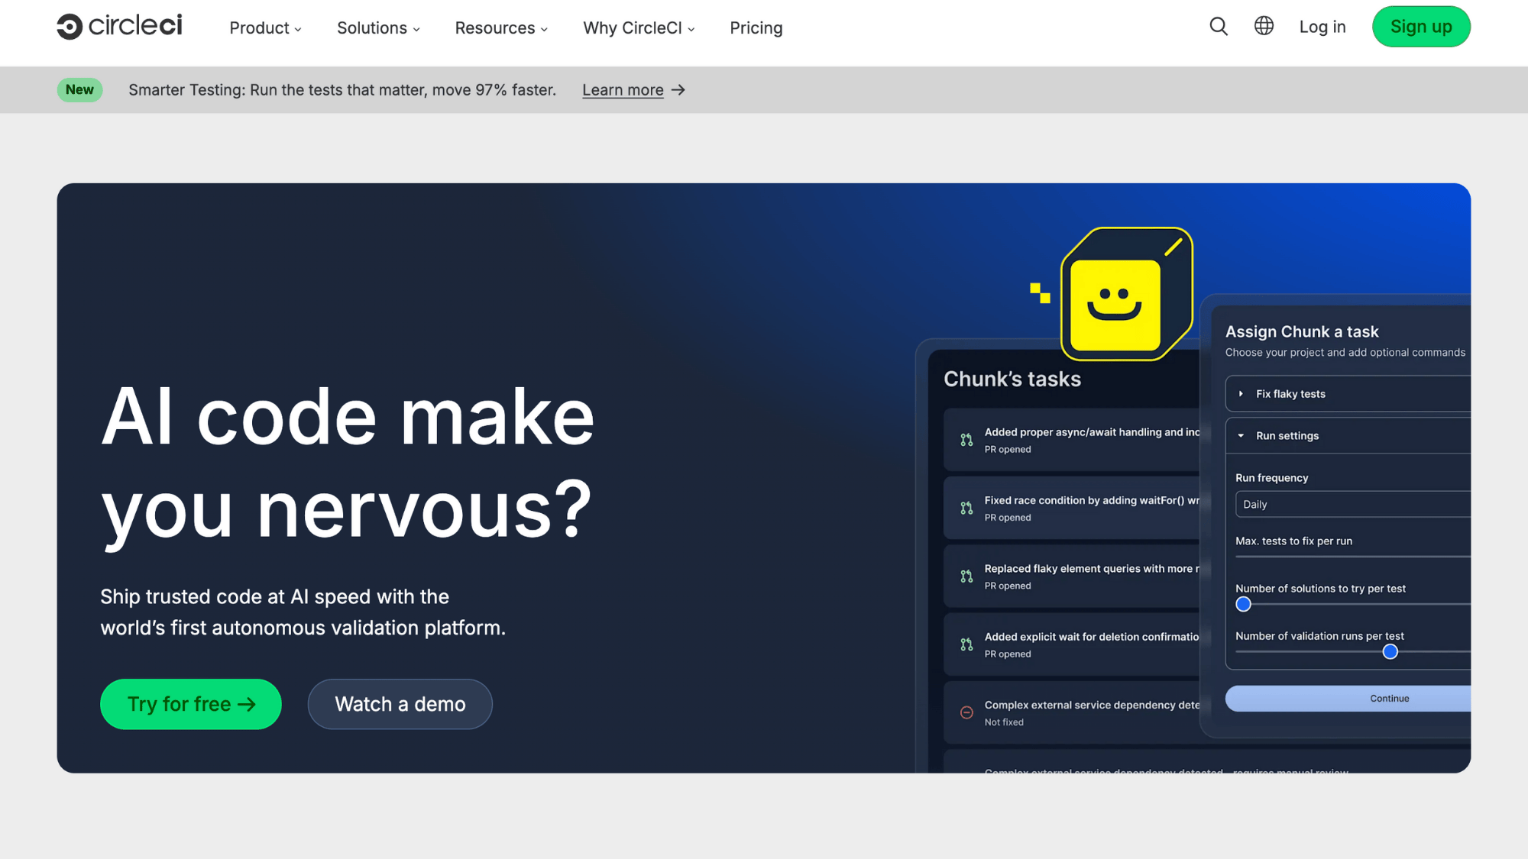The width and height of the screenshot is (1528, 859).
Task: Click the arrow next to Learn more
Action: click(x=678, y=90)
